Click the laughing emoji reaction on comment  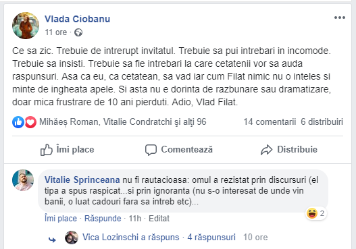(x=312, y=213)
